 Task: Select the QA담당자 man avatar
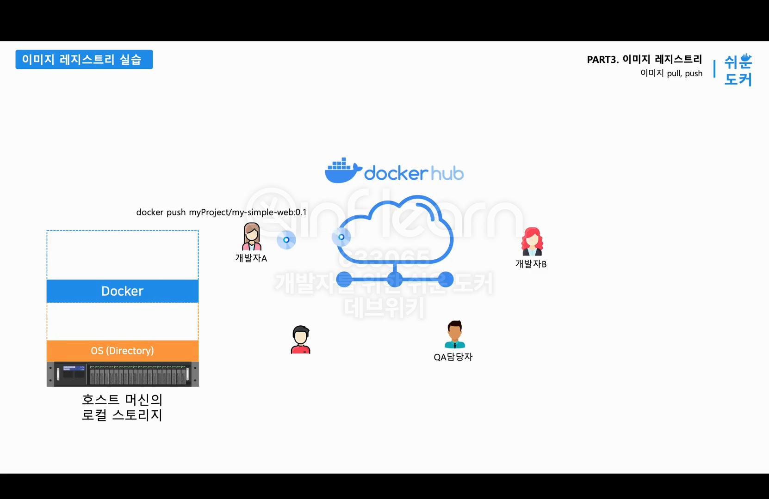point(455,334)
